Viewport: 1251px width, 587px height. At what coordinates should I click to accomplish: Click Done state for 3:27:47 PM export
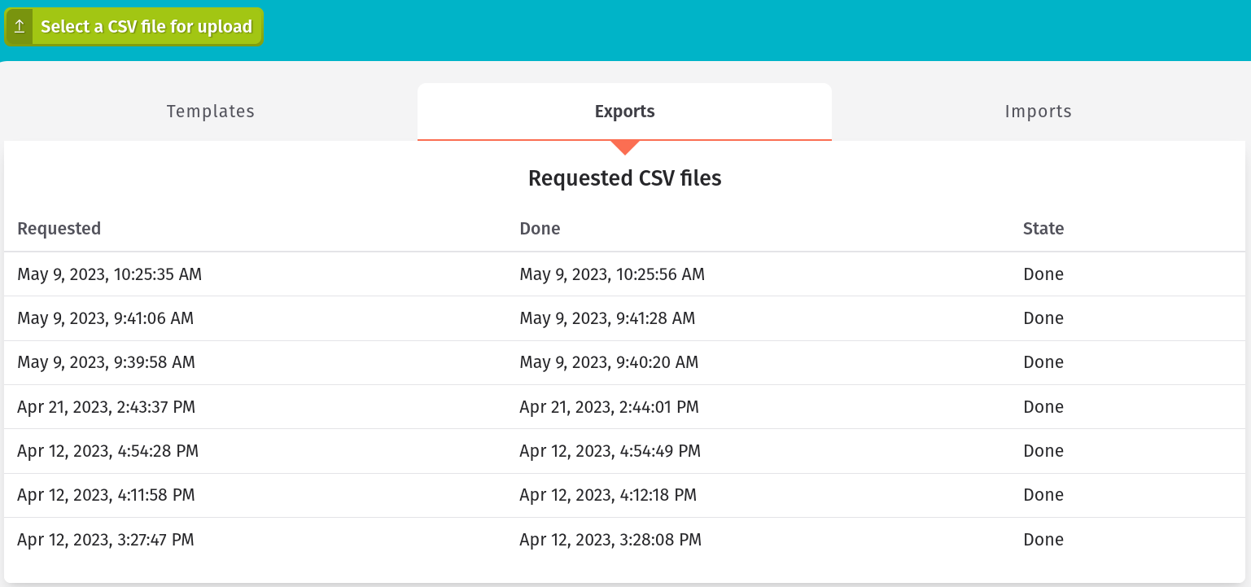[x=1043, y=540]
